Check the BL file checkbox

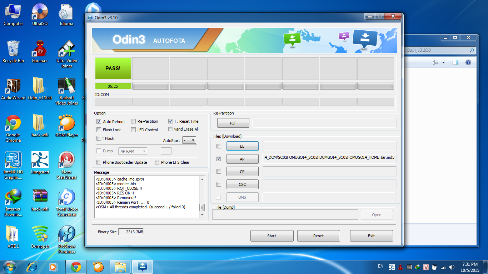pos(219,146)
